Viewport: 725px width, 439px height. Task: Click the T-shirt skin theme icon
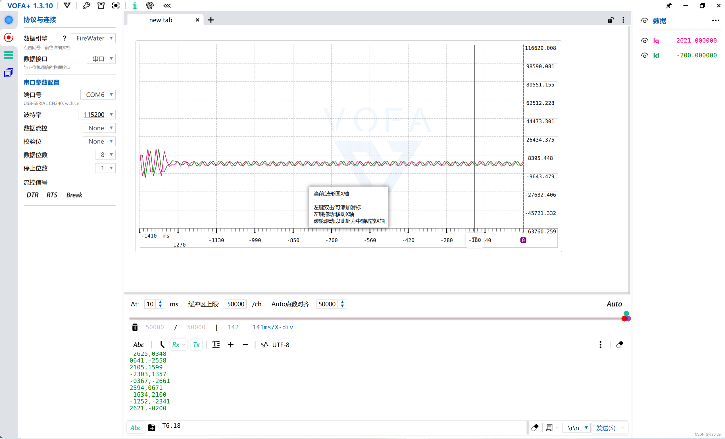click(x=101, y=6)
